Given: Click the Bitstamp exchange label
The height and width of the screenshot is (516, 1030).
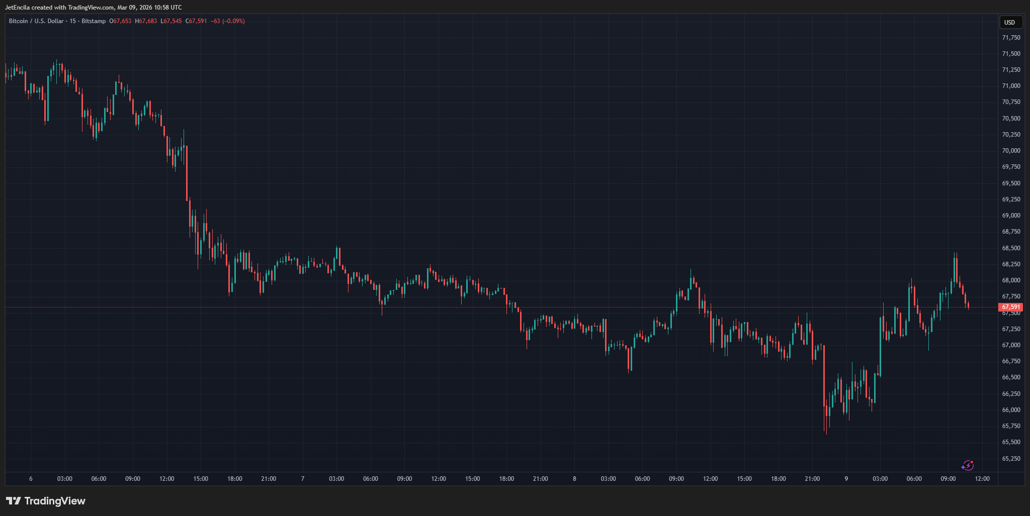Looking at the screenshot, I should click(x=94, y=21).
